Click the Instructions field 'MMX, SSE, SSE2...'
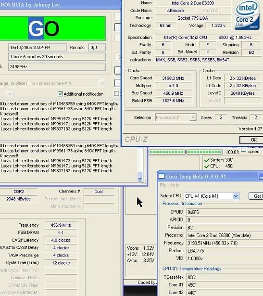Screen dimensions: 263x296 [x=208, y=60]
